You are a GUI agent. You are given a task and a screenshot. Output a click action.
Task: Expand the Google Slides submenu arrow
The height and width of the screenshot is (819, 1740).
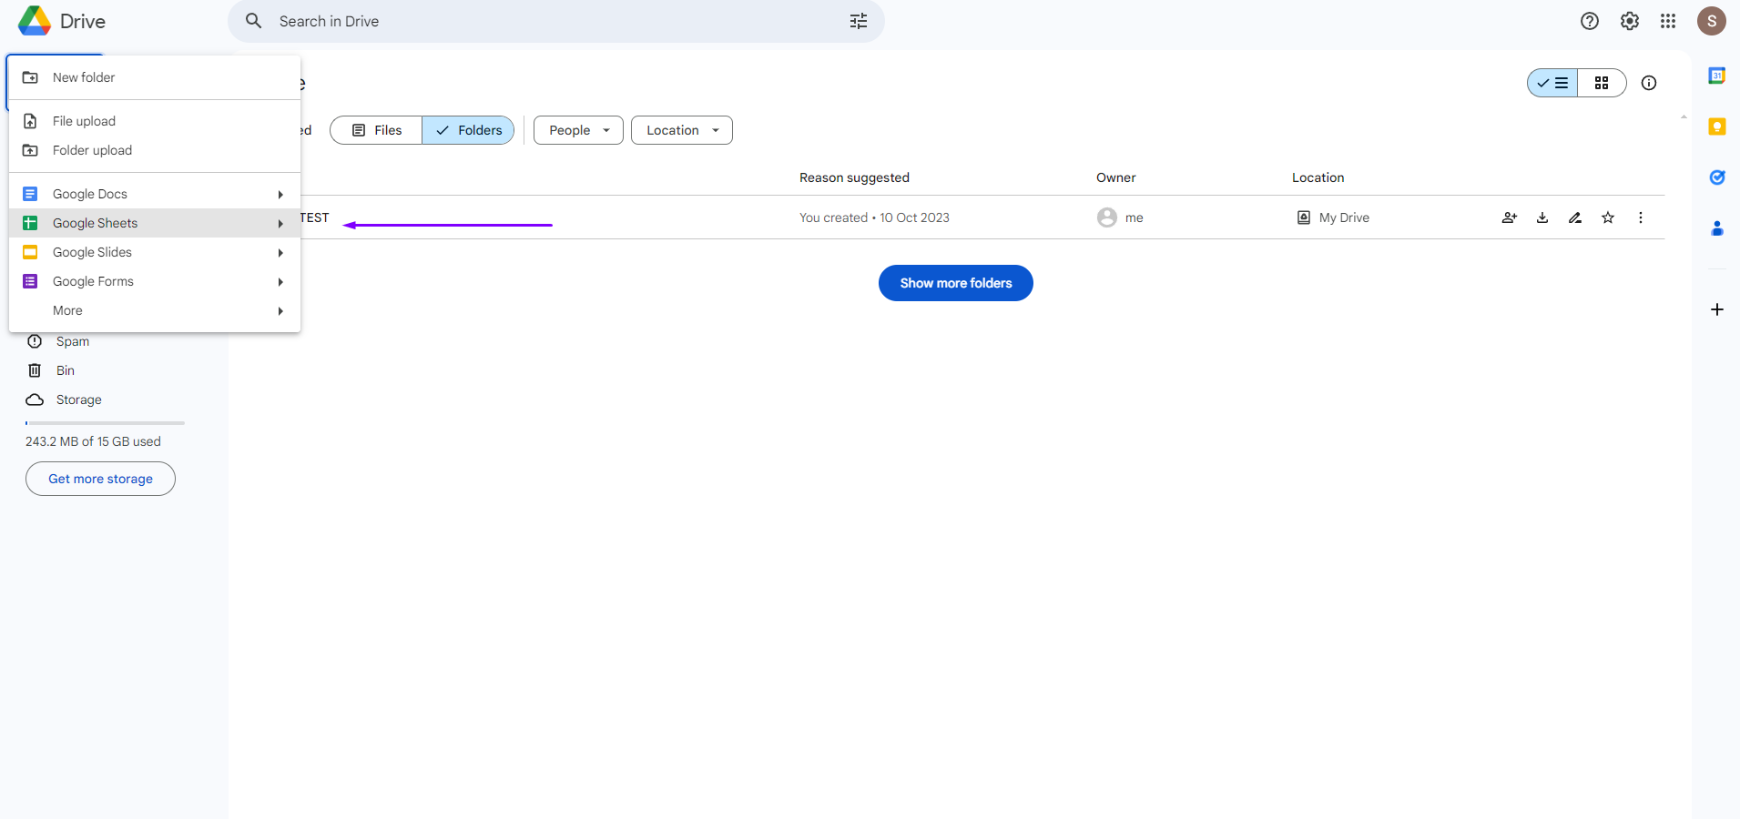[280, 252]
